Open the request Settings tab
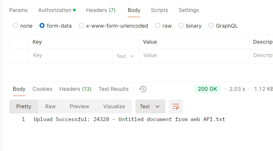This screenshot has height=151, width=273. 189,10
